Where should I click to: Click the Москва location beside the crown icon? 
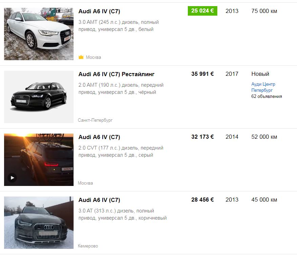click(x=93, y=57)
